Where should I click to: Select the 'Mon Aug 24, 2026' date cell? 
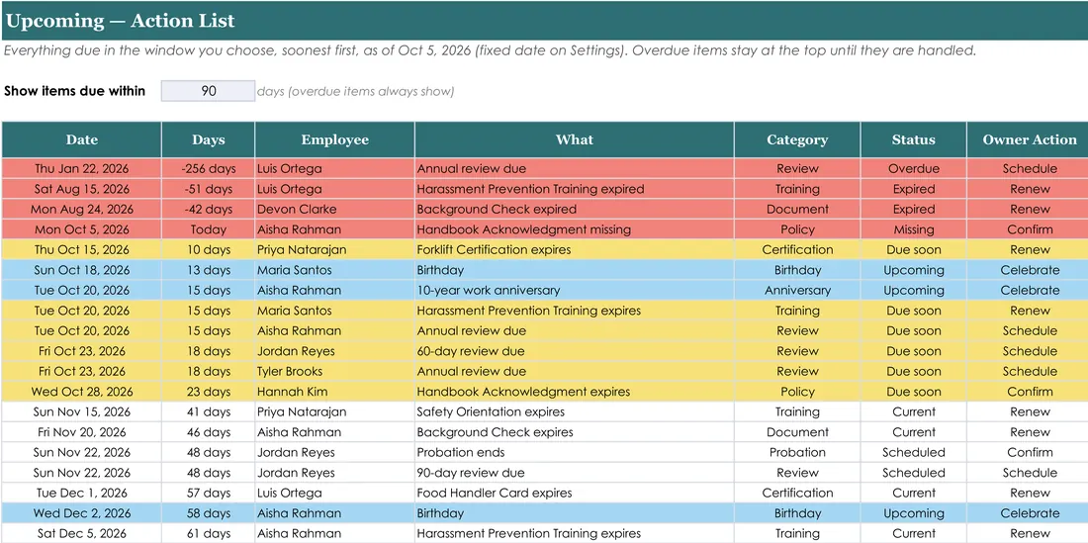click(x=82, y=209)
